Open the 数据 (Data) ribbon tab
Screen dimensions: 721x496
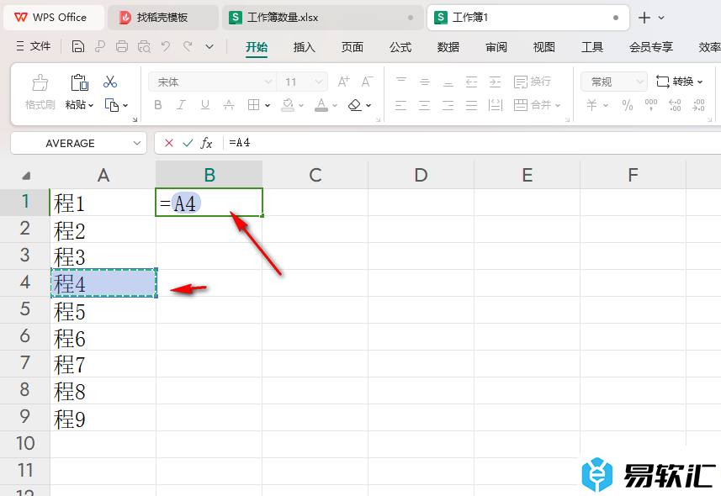click(x=448, y=47)
